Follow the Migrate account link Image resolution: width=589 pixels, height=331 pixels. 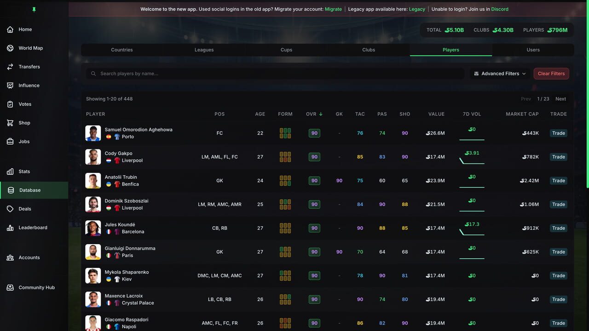click(x=333, y=9)
